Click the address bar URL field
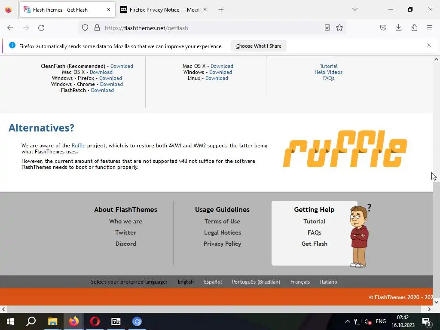Viewport: 440px width, 330px height. (213, 28)
